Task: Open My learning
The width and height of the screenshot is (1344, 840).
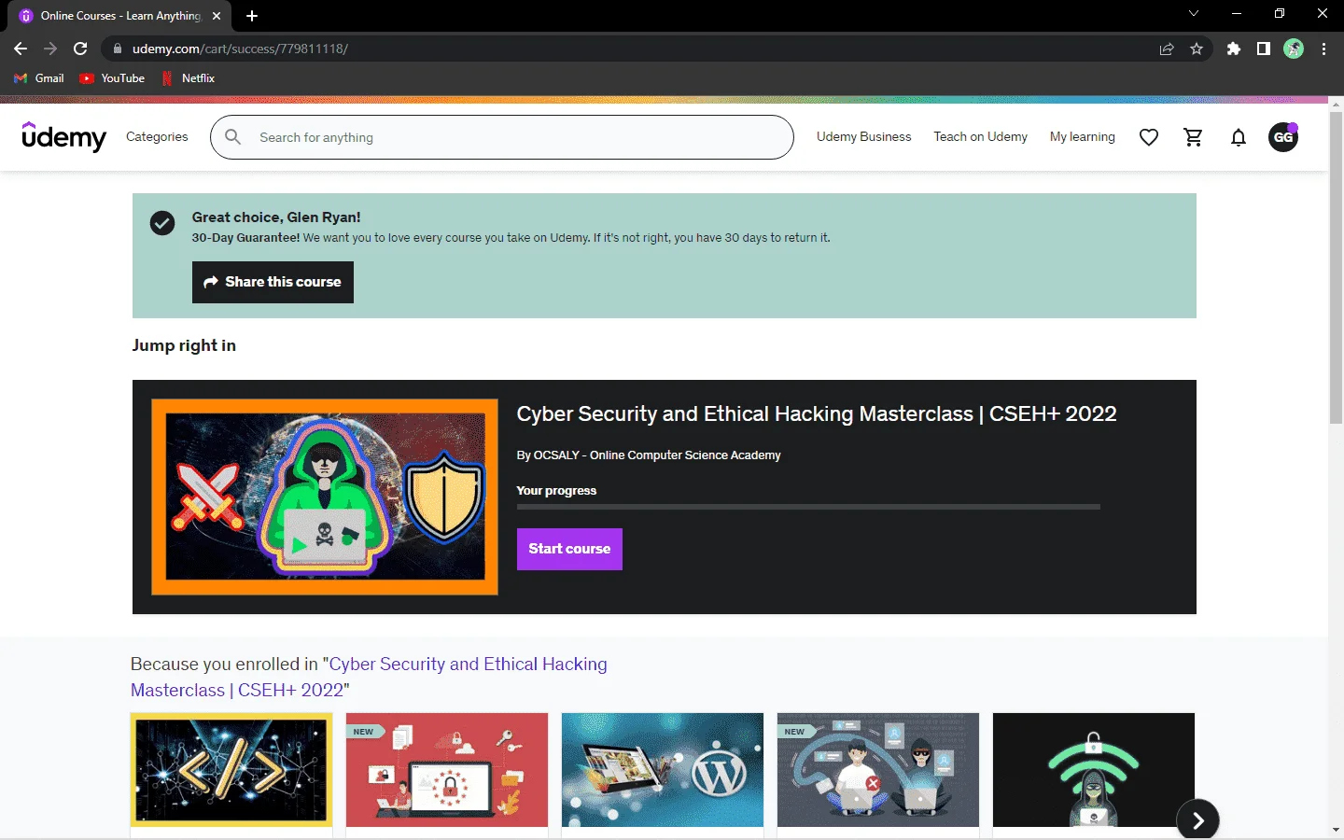Action: coord(1083,137)
